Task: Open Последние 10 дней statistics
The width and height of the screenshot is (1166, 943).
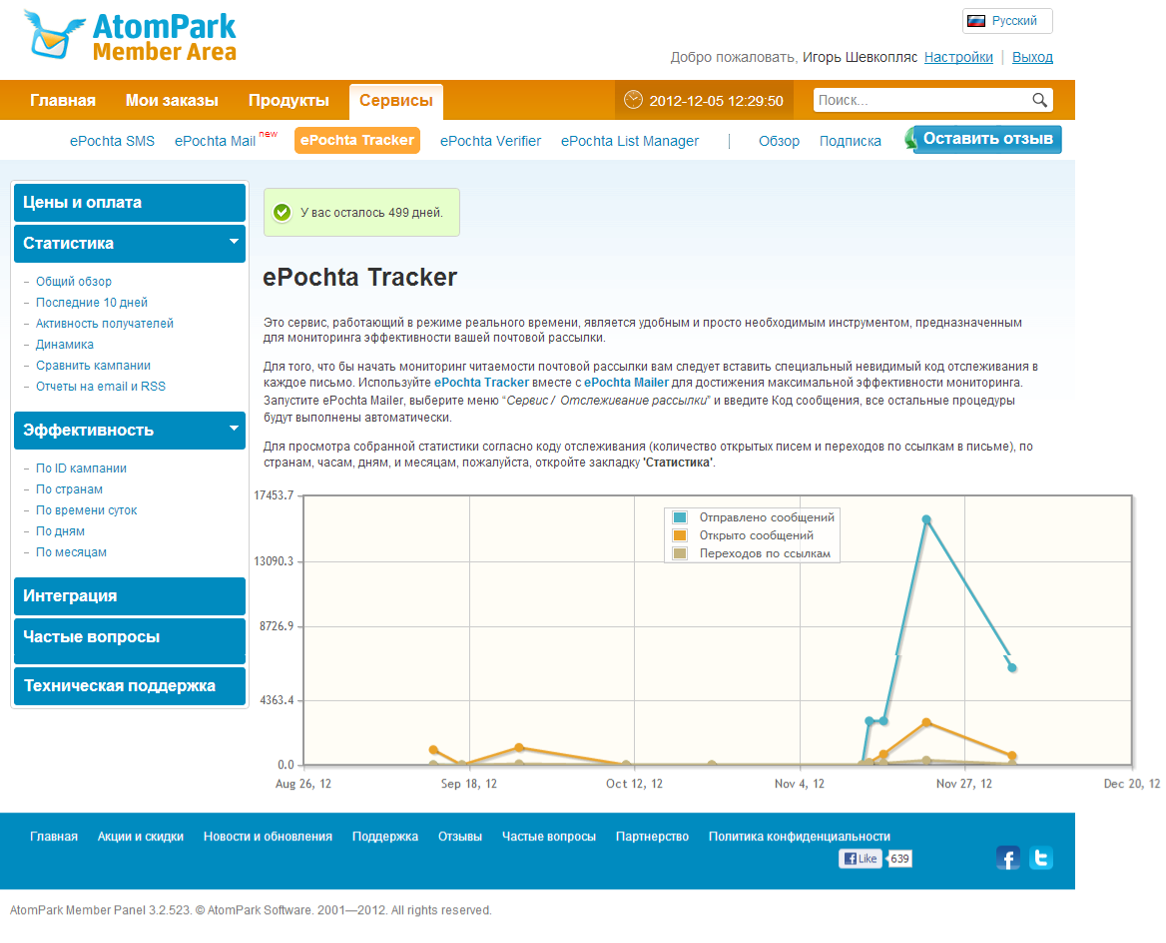Action: (92, 303)
